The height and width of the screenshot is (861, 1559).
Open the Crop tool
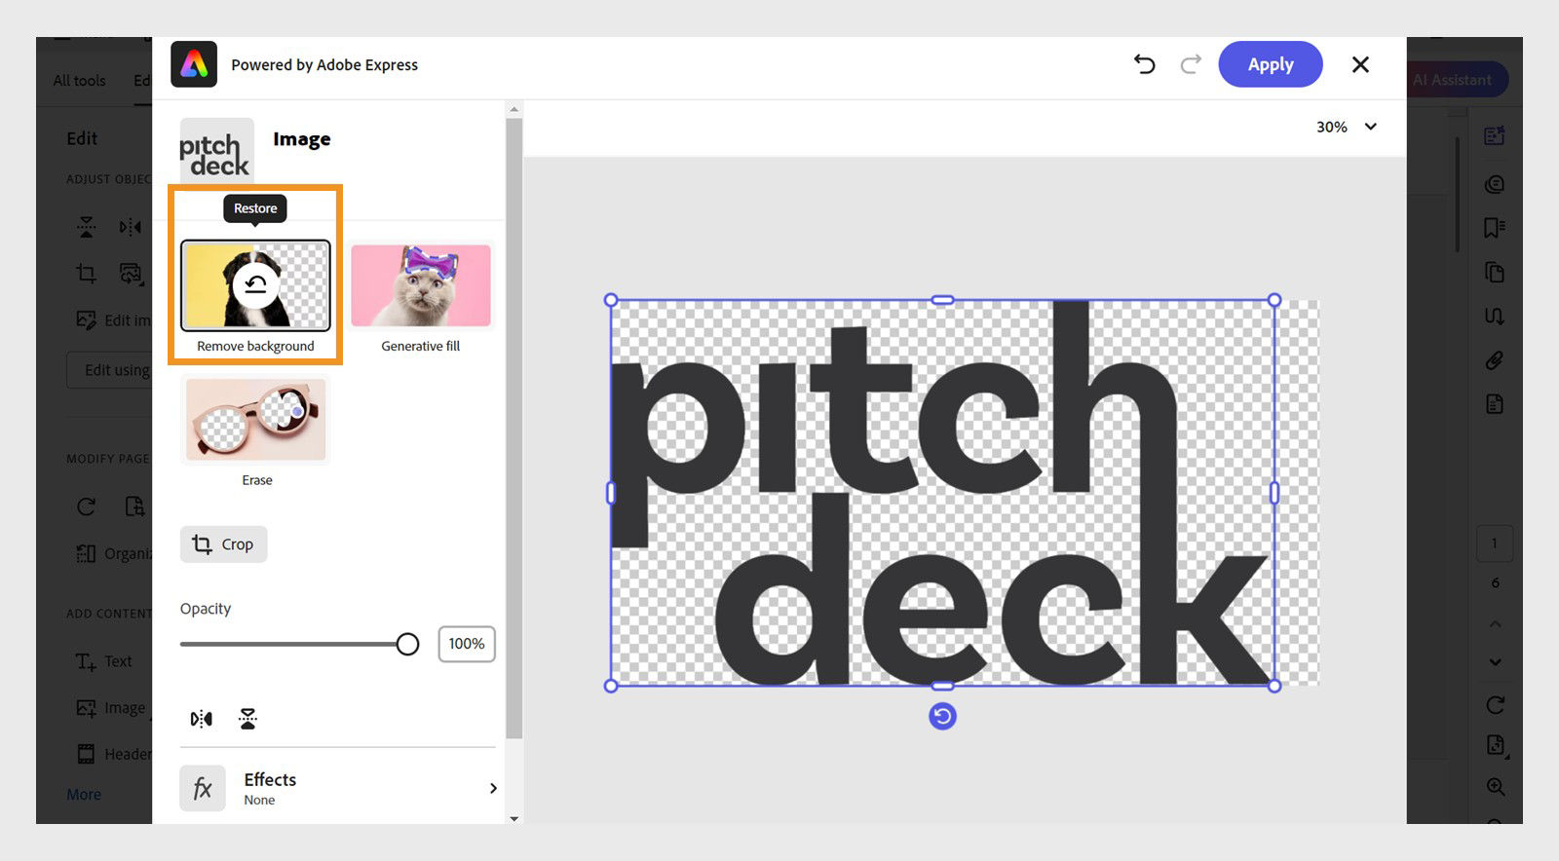click(223, 544)
